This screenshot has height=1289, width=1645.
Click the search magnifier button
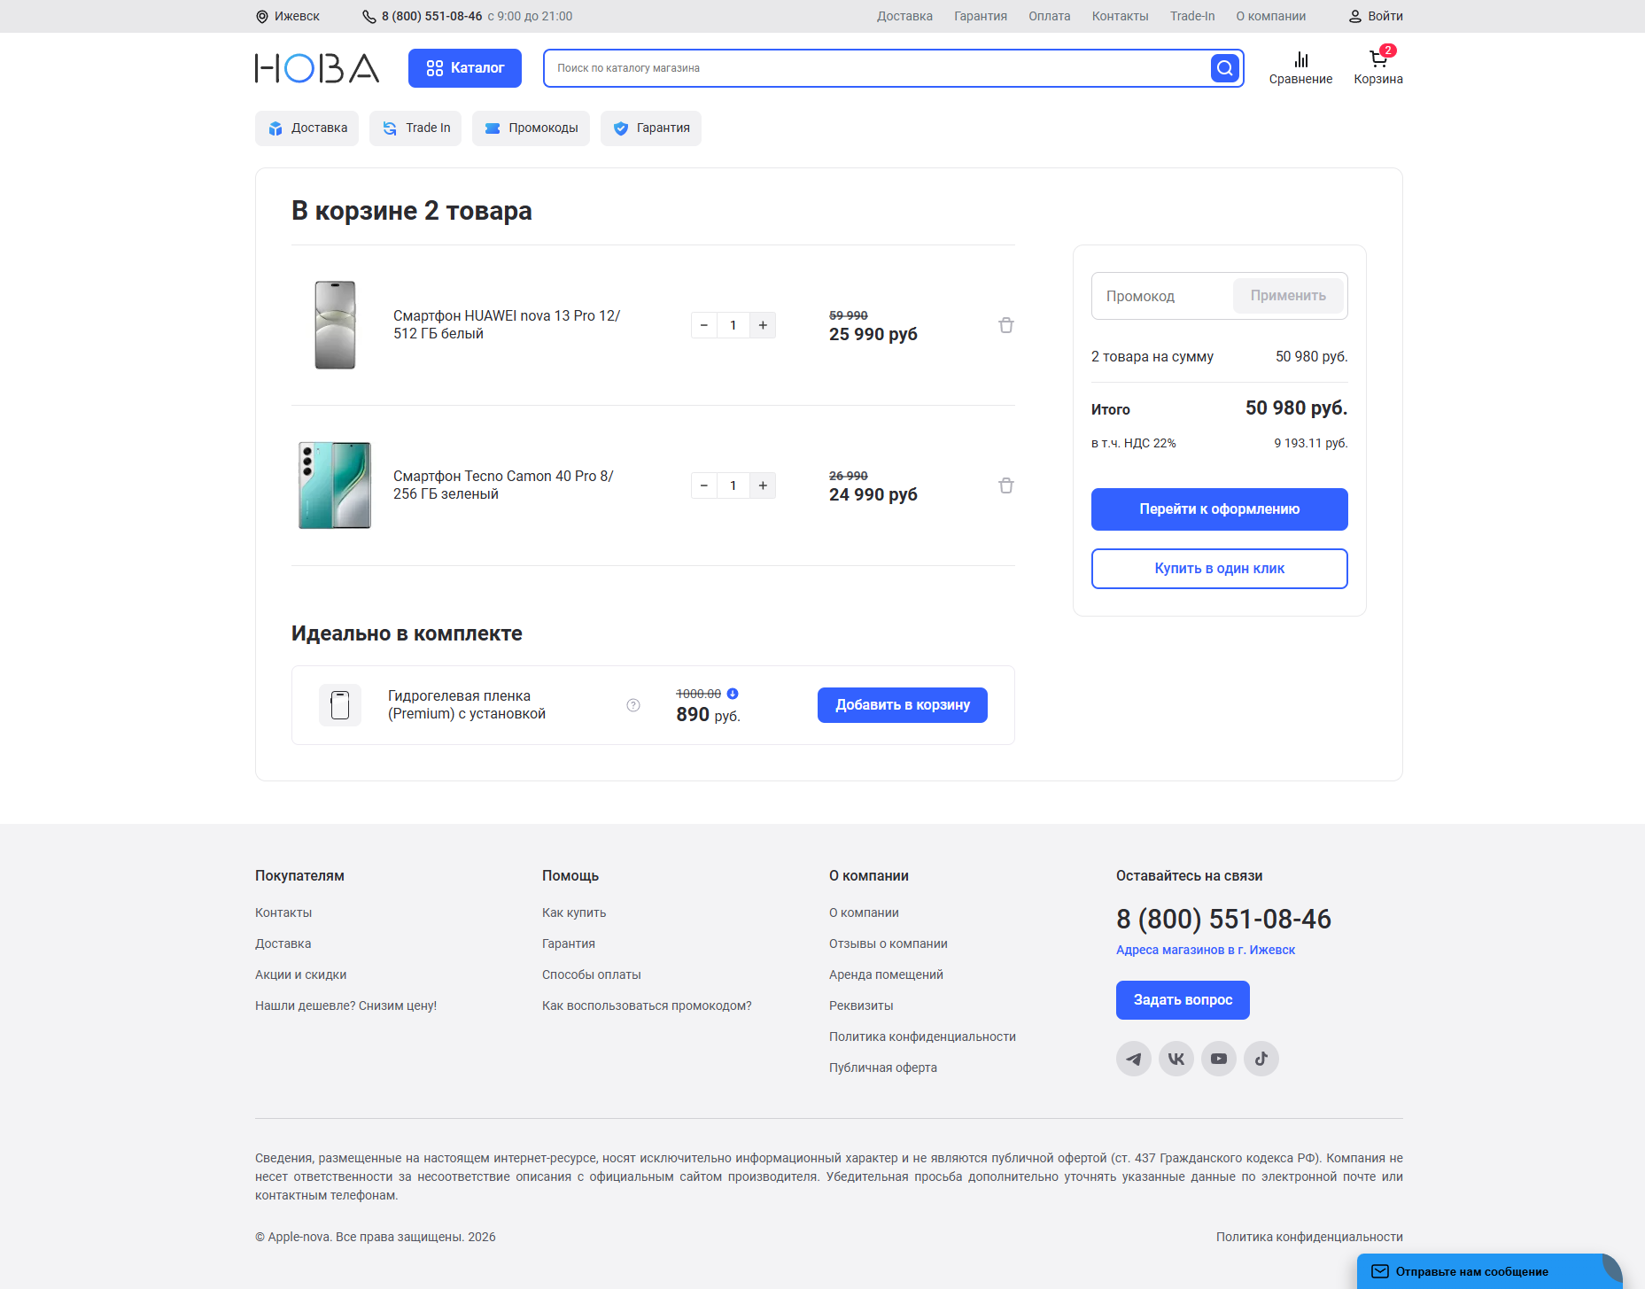[1224, 68]
